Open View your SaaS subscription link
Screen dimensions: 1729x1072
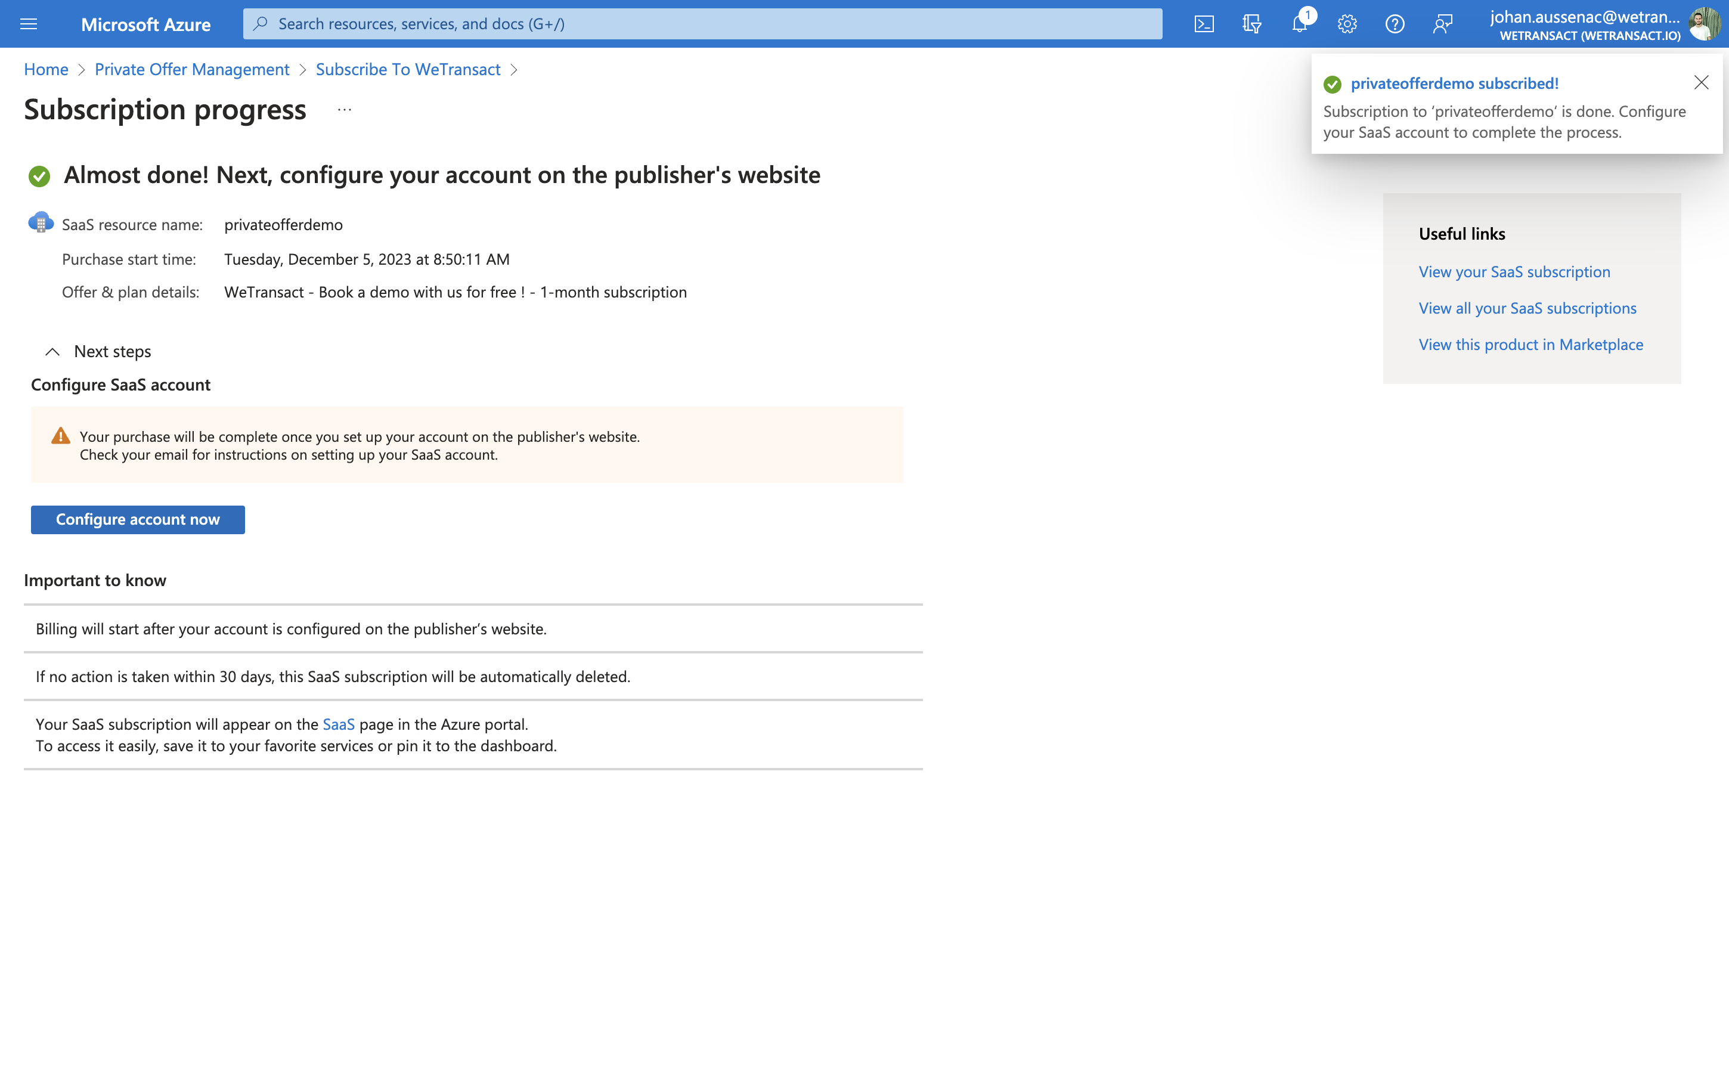pos(1514,271)
